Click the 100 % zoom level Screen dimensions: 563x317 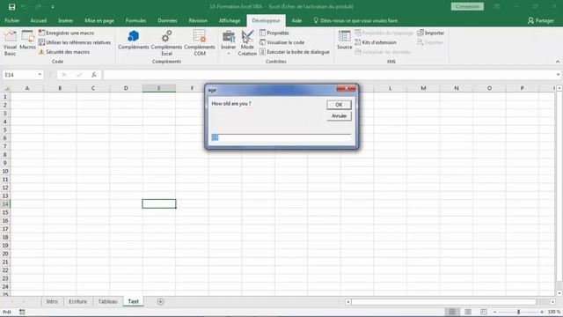[554, 312]
